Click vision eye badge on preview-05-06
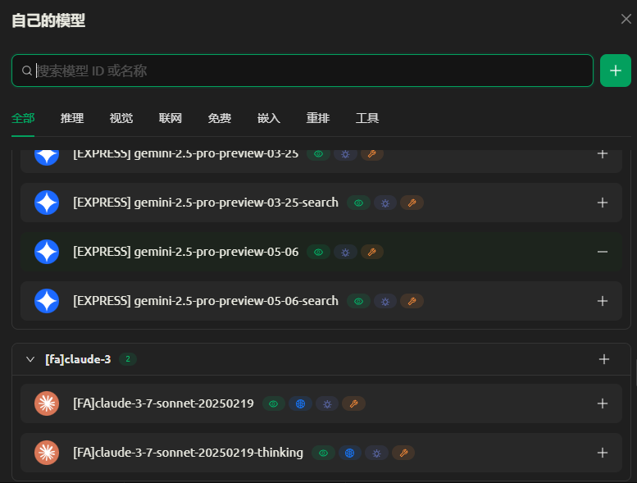 [x=318, y=252]
